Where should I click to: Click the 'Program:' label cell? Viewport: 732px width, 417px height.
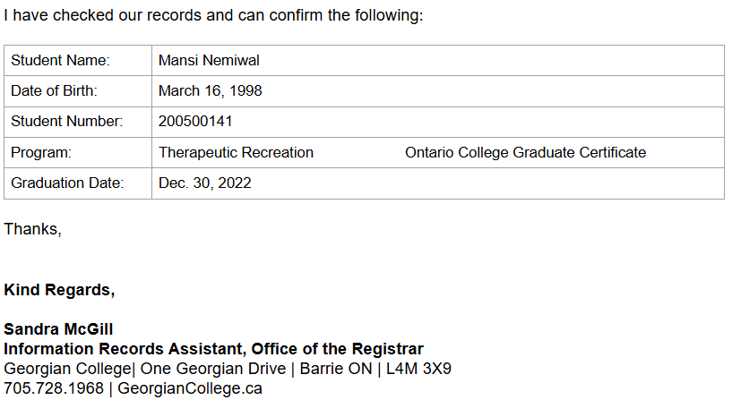click(x=41, y=152)
